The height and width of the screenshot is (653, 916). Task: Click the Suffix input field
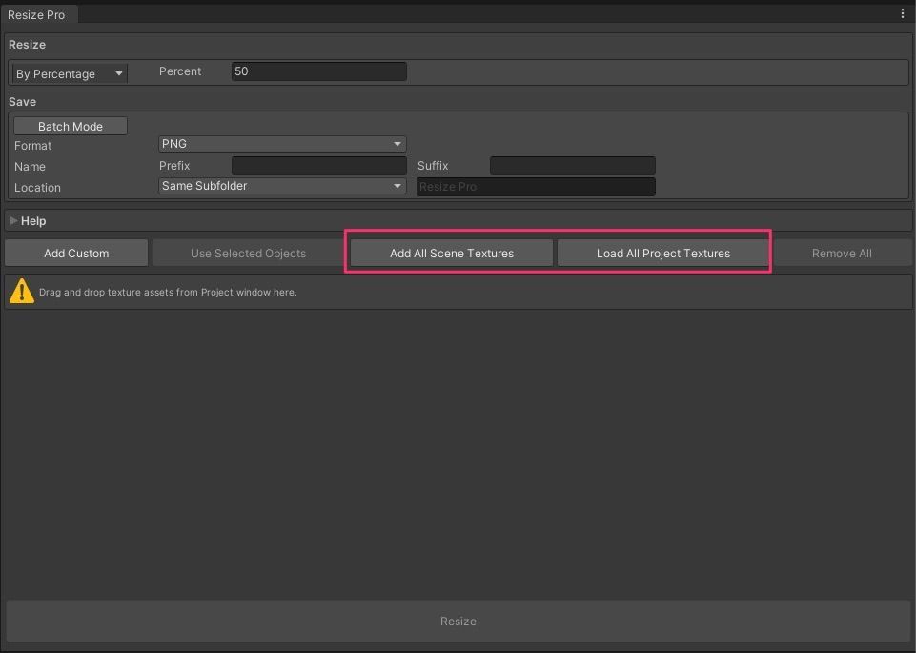tap(573, 166)
